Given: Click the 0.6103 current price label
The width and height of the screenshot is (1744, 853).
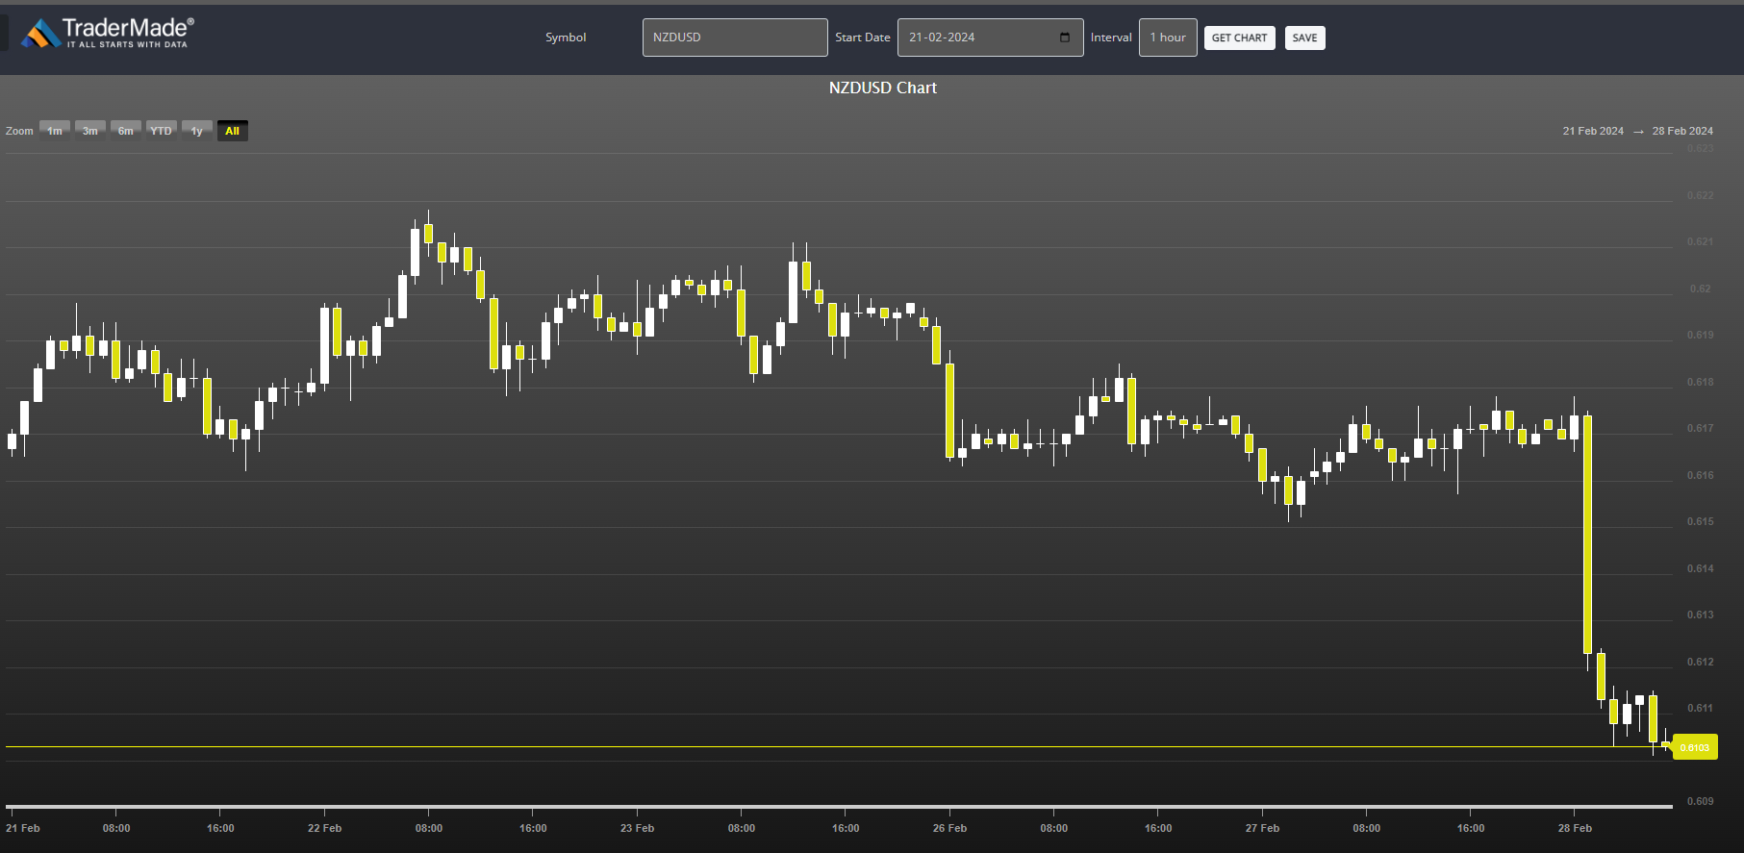Looking at the screenshot, I should click(1695, 747).
